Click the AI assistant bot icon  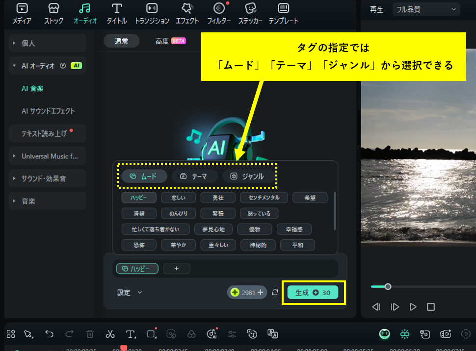pos(384,334)
